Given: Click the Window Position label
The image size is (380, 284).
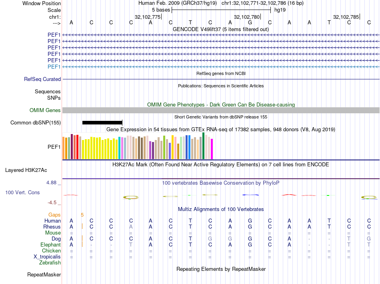Looking at the screenshot, I should coord(42,3).
